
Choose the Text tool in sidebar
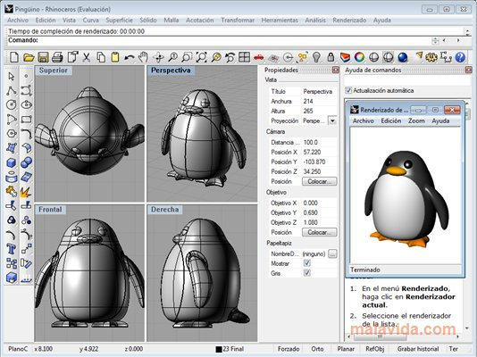click(x=12, y=249)
